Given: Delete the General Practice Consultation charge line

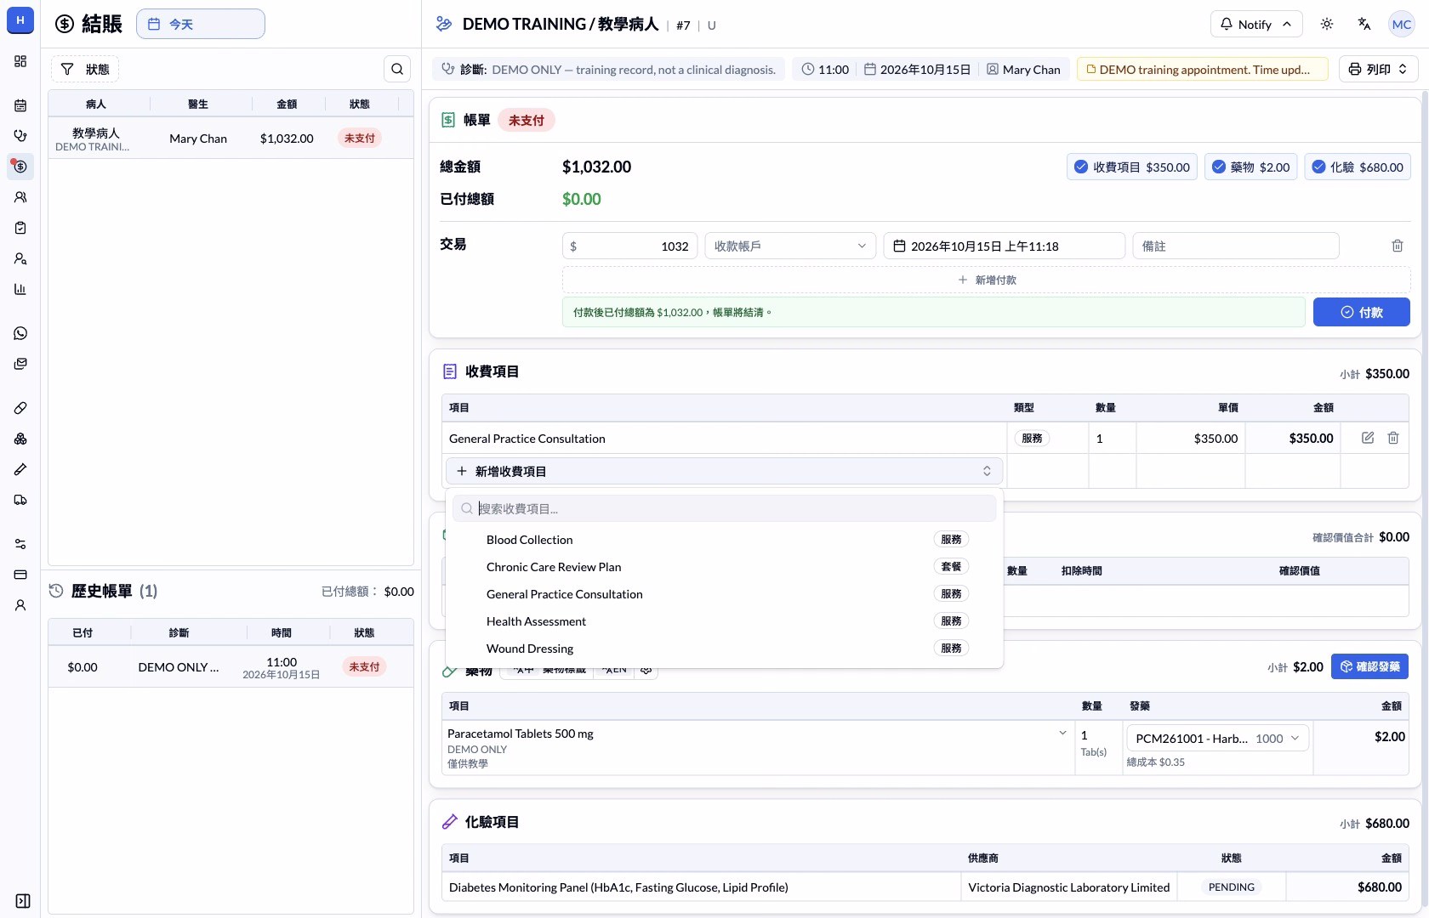Looking at the screenshot, I should (1393, 438).
